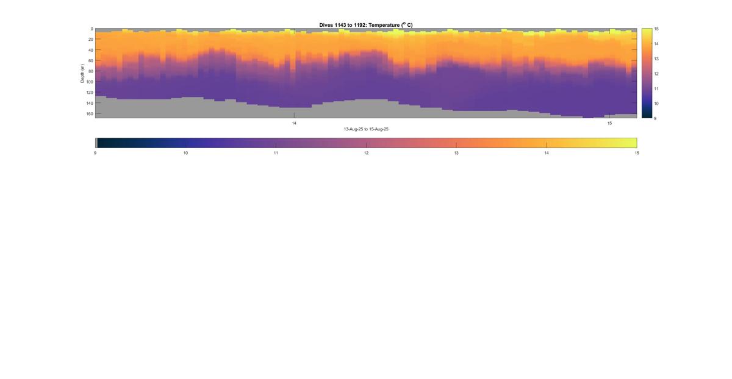The height and width of the screenshot is (379, 732).
Task: Click the depth axis tick label "40"
Action: pyautogui.click(x=90, y=50)
